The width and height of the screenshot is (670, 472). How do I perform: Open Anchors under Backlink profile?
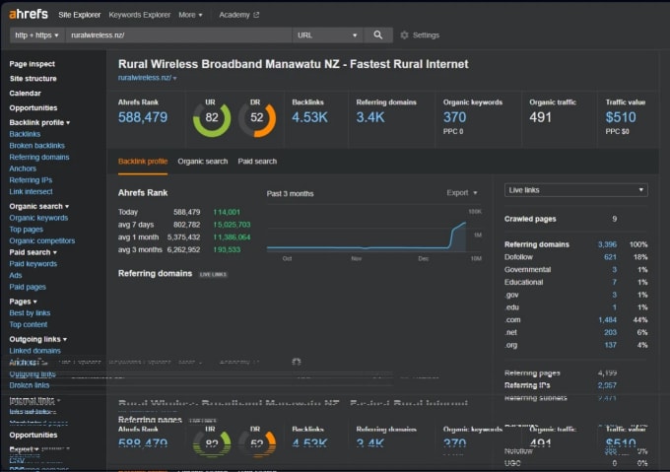pos(23,169)
